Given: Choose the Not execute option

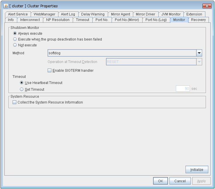Looking at the screenshot, I should pos(15,45).
